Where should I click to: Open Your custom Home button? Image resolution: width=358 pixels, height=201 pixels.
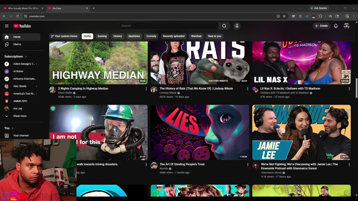point(64,36)
